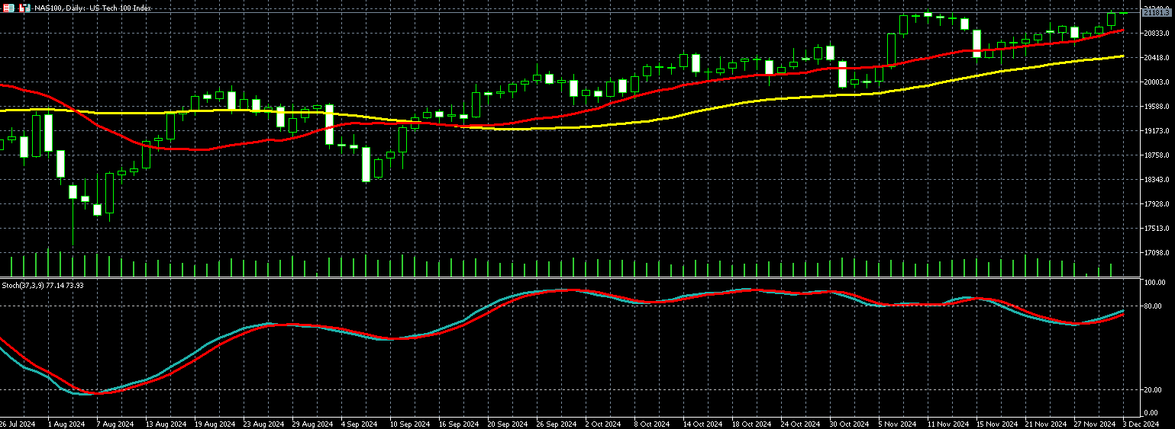1175x429 pixels.
Task: Click the stochastic 0.00 scale label
Action: tap(1150, 413)
